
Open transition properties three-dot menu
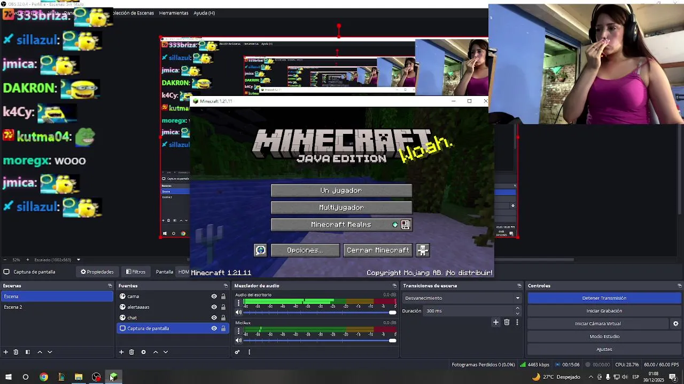(517, 322)
